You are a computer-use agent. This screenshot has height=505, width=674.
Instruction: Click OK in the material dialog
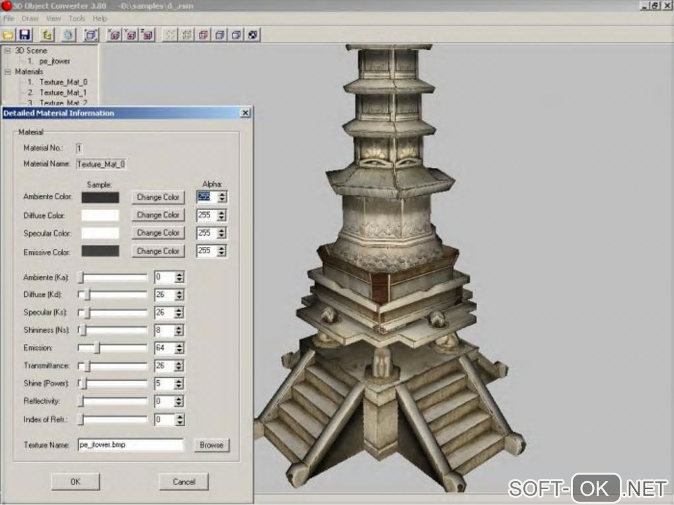point(75,481)
